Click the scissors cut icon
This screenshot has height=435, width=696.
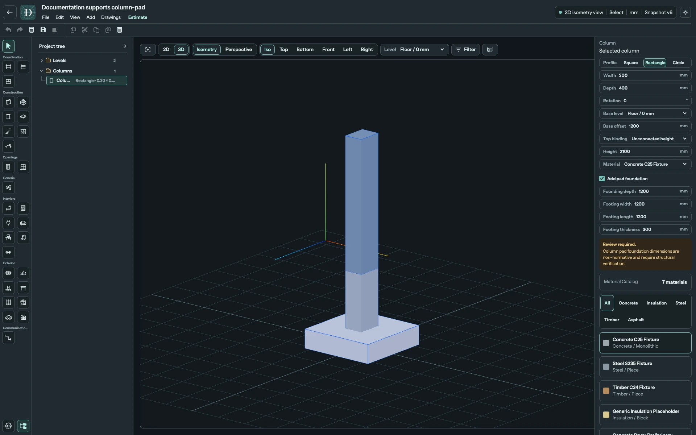point(85,30)
